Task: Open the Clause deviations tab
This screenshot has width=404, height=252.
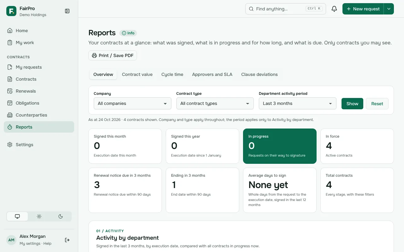Action: pos(259,75)
